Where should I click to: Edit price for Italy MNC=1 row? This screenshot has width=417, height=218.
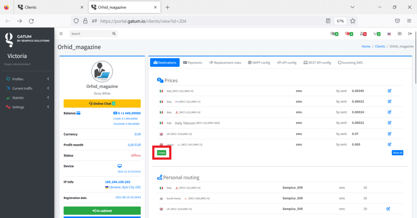click(x=389, y=101)
